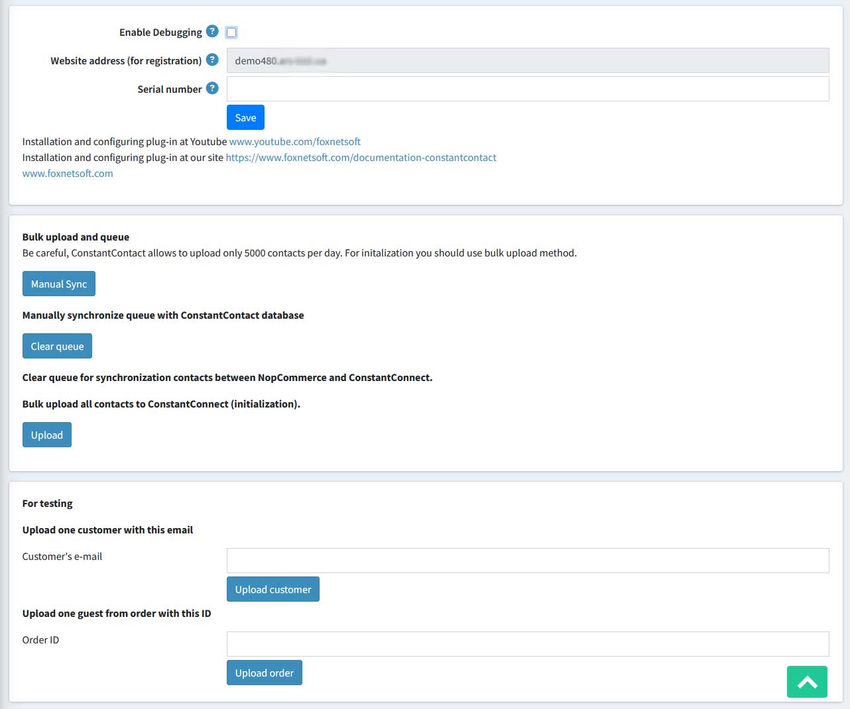Open the www.youtube.com/foxnetsoft link
Viewport: 850px width, 709px height.
point(295,142)
